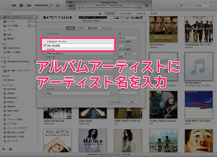Click the キャンセル button
Viewport: 217px width, 157px height.
pyautogui.click(x=115, y=102)
